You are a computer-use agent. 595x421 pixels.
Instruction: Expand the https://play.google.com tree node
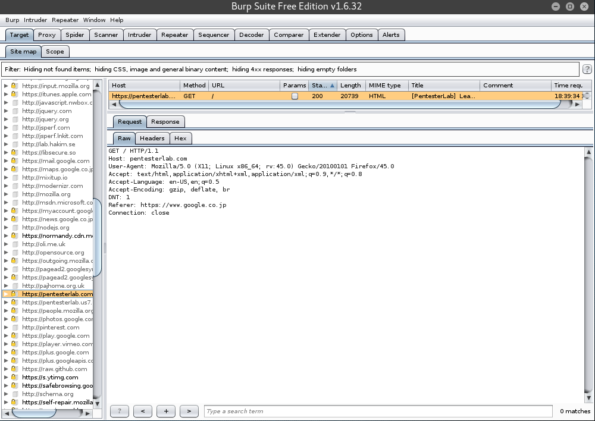(6, 335)
